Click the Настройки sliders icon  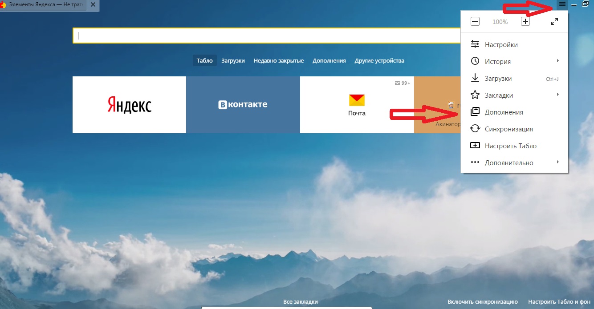475,44
